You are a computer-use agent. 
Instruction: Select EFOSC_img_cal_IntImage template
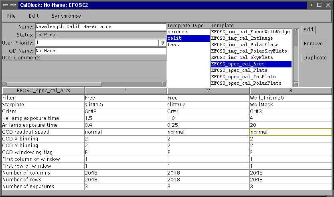[x=251, y=39]
